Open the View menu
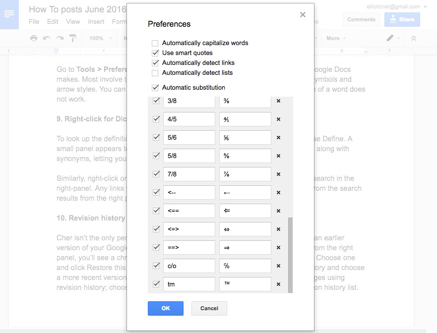This screenshot has width=437, height=333. pyautogui.click(x=73, y=22)
